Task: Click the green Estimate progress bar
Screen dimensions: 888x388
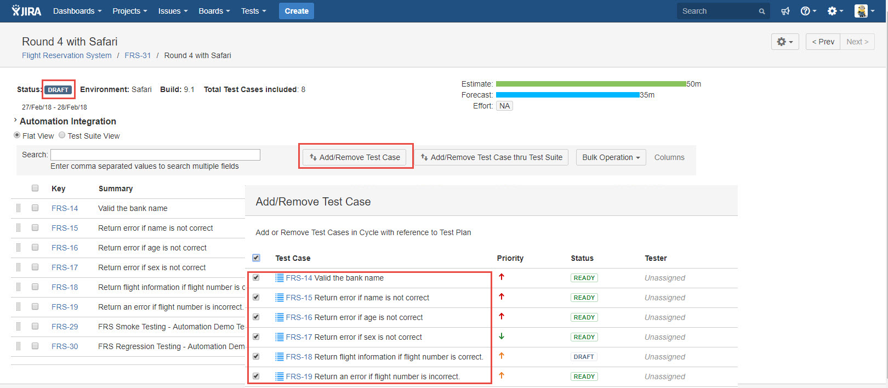Action: point(591,84)
